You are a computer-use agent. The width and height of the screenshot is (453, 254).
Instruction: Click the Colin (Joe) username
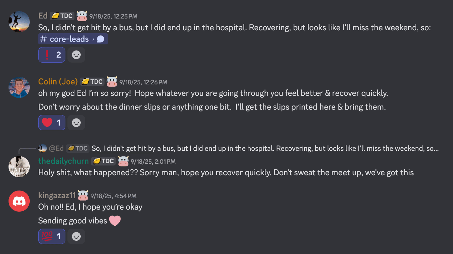pyautogui.click(x=58, y=82)
